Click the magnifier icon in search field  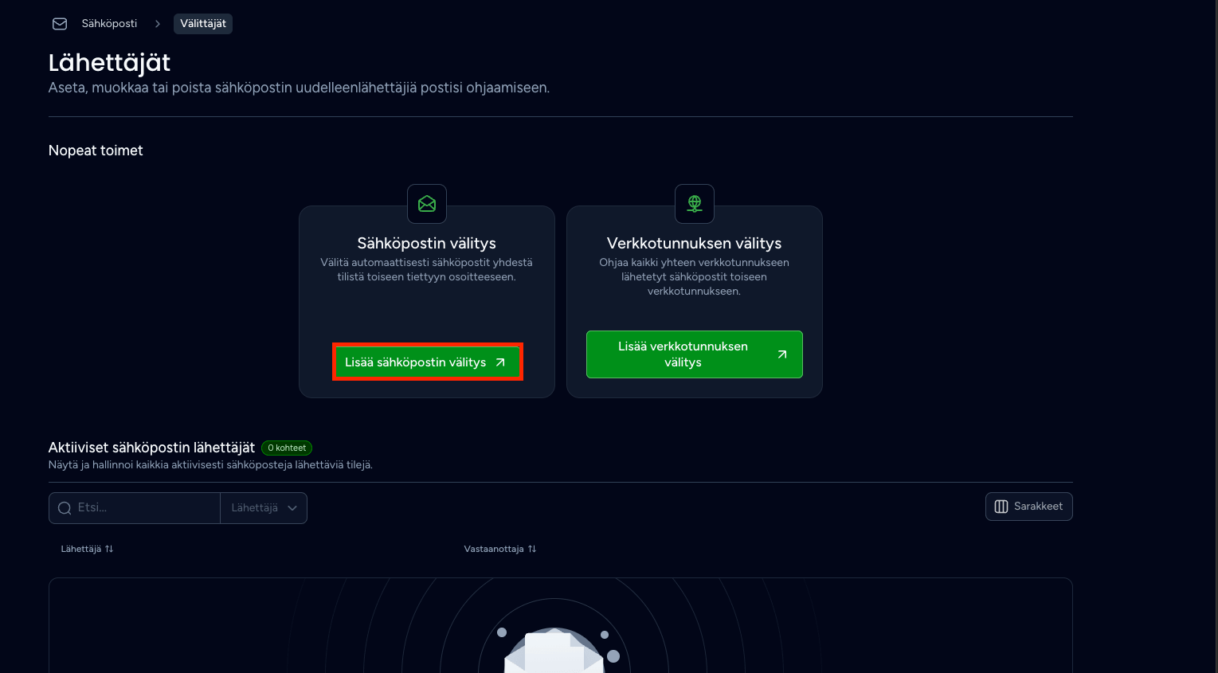click(65, 508)
